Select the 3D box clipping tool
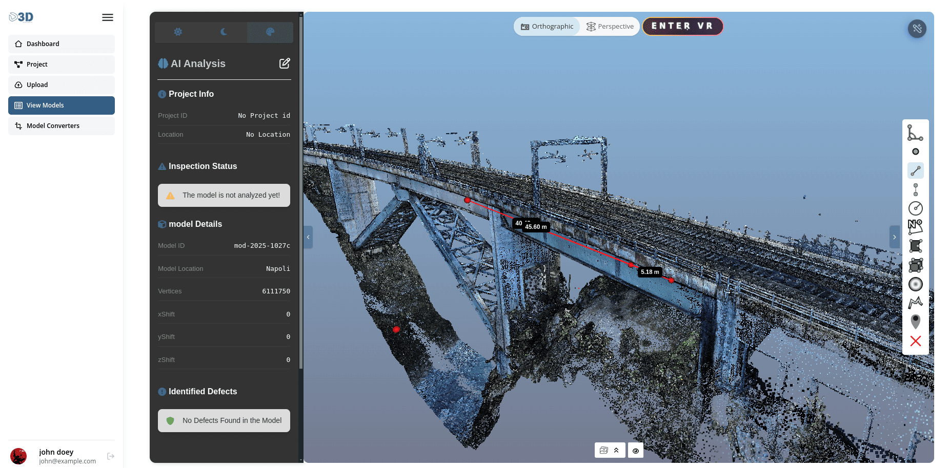 916,265
